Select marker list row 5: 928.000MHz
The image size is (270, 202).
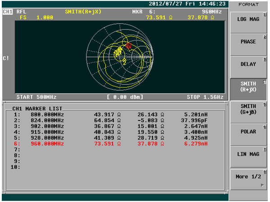pyautogui.click(x=111, y=138)
